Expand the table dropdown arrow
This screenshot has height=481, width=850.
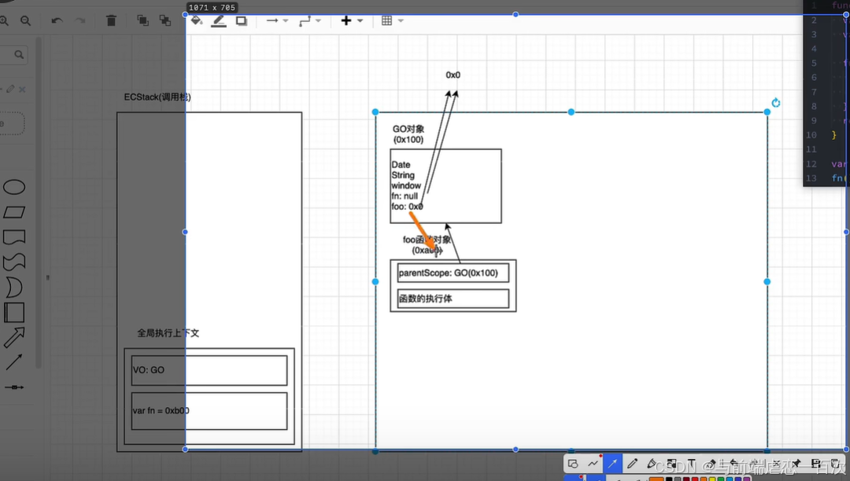[x=401, y=20]
